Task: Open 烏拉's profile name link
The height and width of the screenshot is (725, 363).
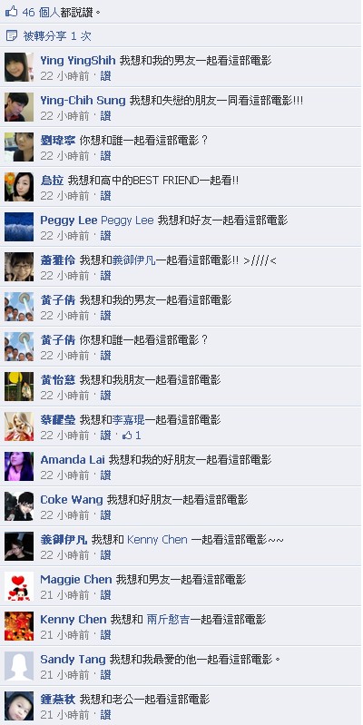Action: tap(52, 181)
